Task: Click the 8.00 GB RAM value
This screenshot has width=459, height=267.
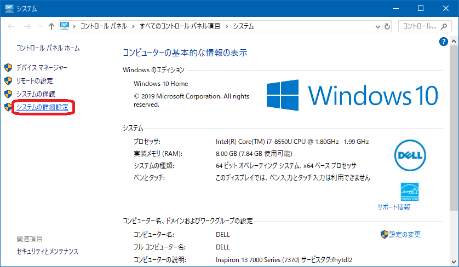Action: tap(254, 154)
